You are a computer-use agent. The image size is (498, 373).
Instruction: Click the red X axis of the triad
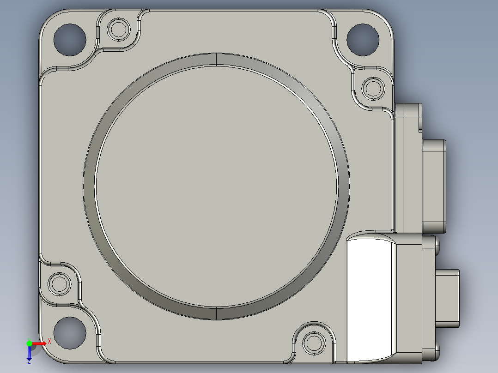click(x=39, y=343)
